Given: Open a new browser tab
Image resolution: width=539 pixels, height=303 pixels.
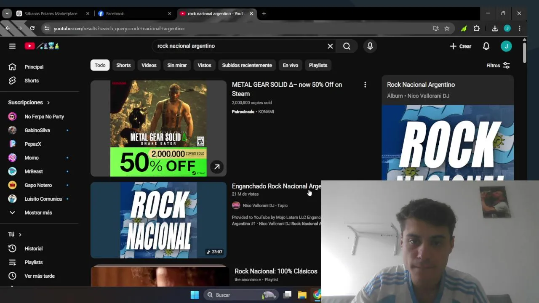Looking at the screenshot, I should point(264,13).
